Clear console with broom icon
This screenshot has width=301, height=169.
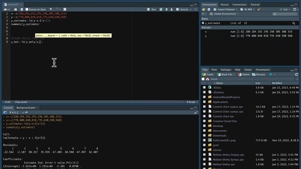[196, 113]
